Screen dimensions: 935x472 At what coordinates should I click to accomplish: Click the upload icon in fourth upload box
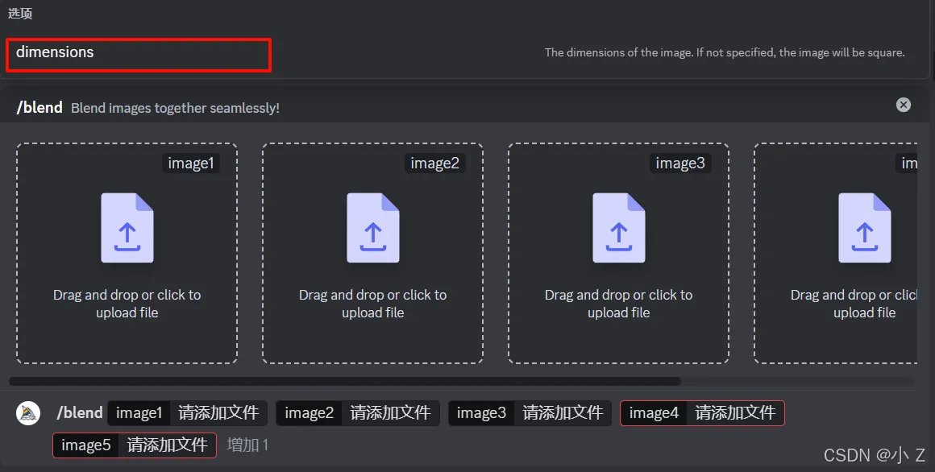(x=864, y=228)
